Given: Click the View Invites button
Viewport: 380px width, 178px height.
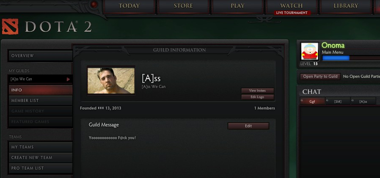Looking at the screenshot, I should point(257,90).
